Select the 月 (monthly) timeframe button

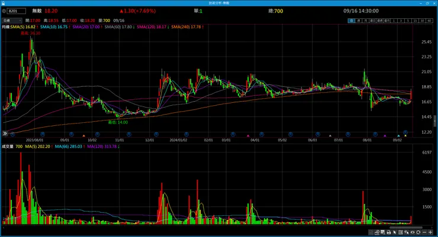click(366, 21)
